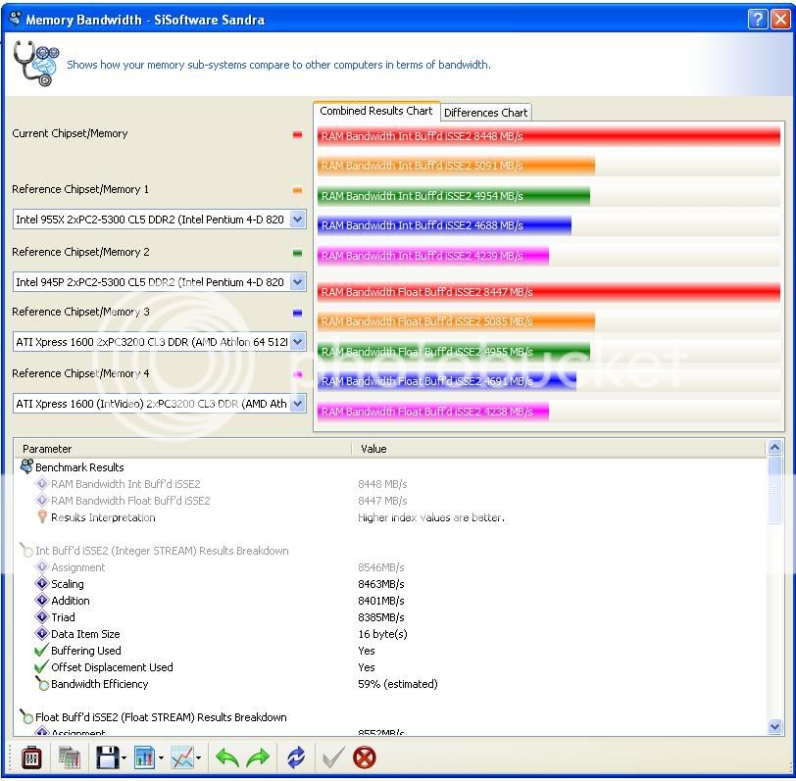The image size is (796, 781).
Task: Save results with the floppy disk icon
Action: click(x=108, y=757)
